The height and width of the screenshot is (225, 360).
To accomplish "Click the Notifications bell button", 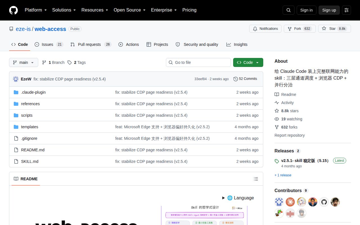I will (265, 29).
